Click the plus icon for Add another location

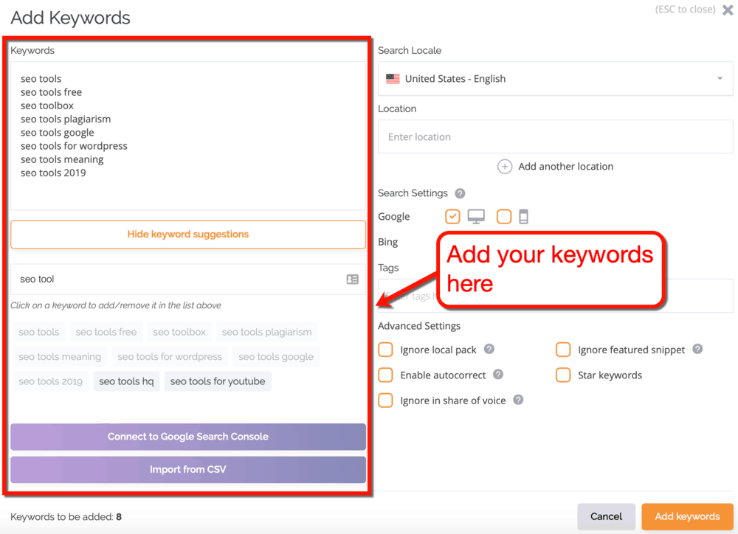point(505,166)
